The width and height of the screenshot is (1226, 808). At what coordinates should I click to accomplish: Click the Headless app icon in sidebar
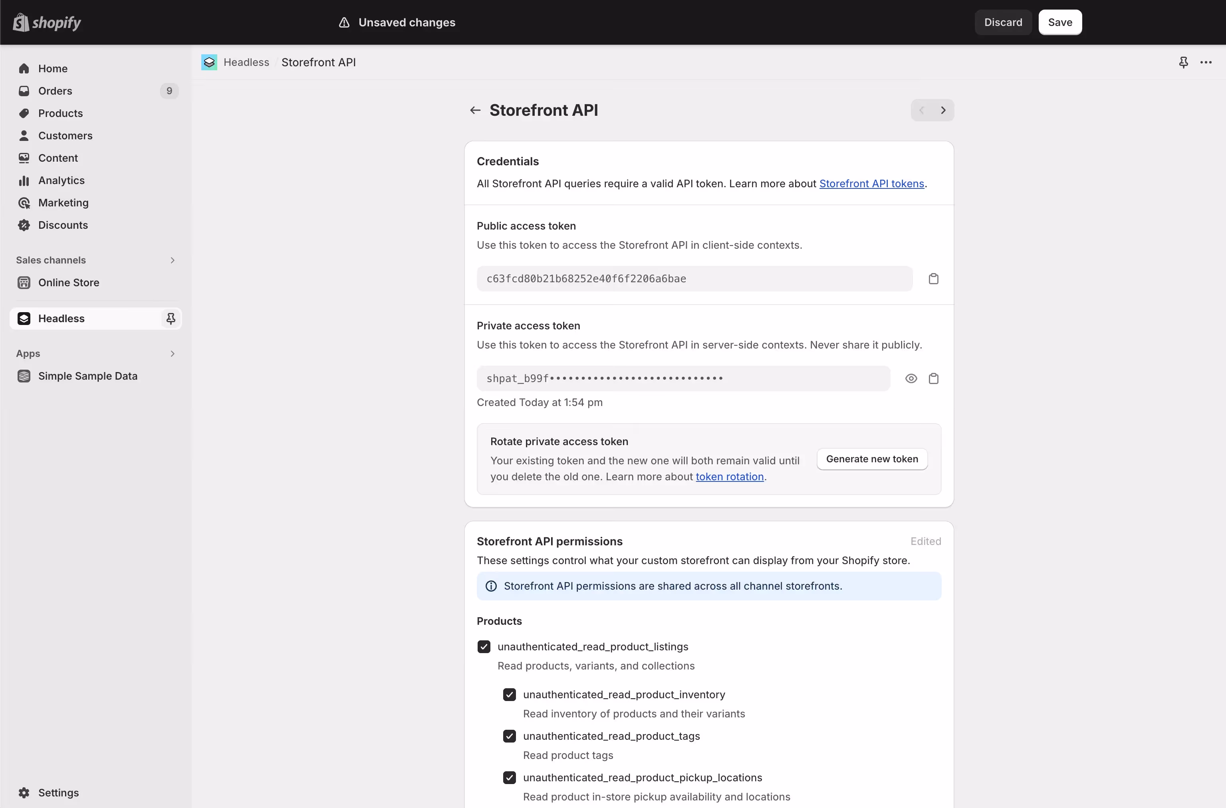24,319
